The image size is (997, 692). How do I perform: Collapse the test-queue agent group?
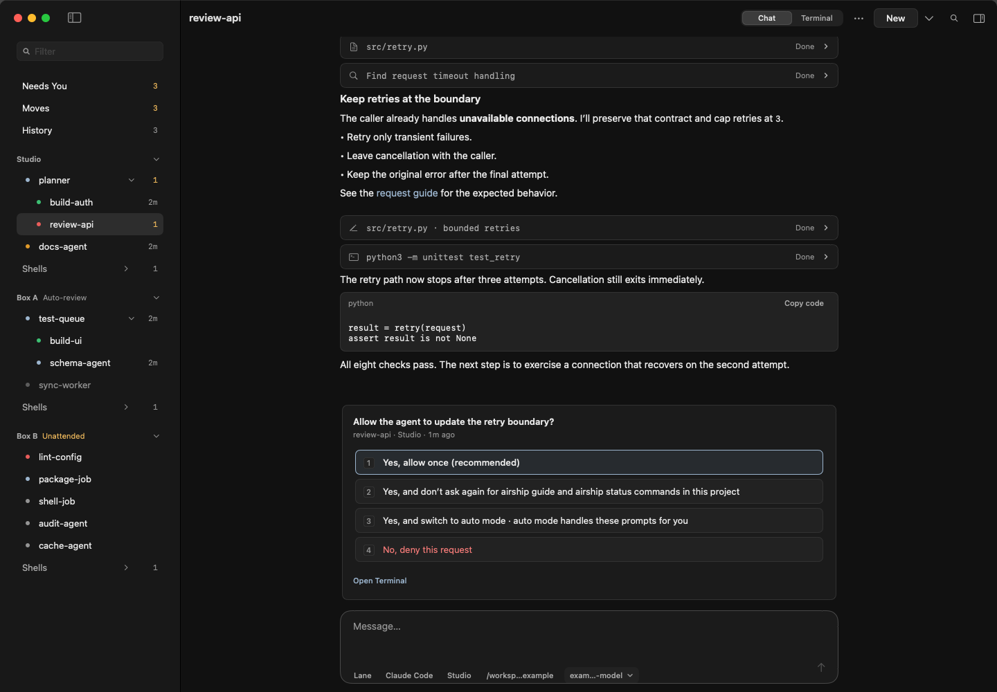132,319
